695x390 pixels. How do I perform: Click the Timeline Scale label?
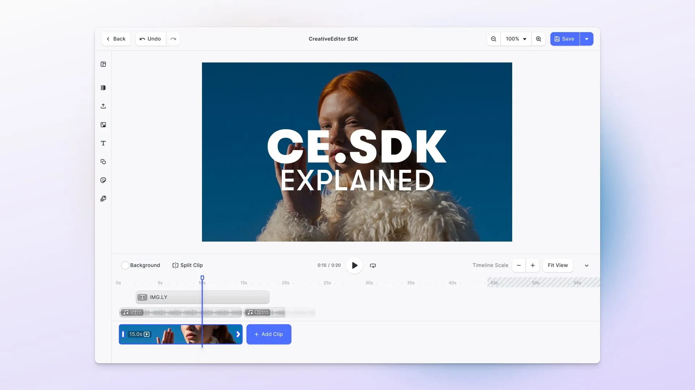pyautogui.click(x=490, y=265)
